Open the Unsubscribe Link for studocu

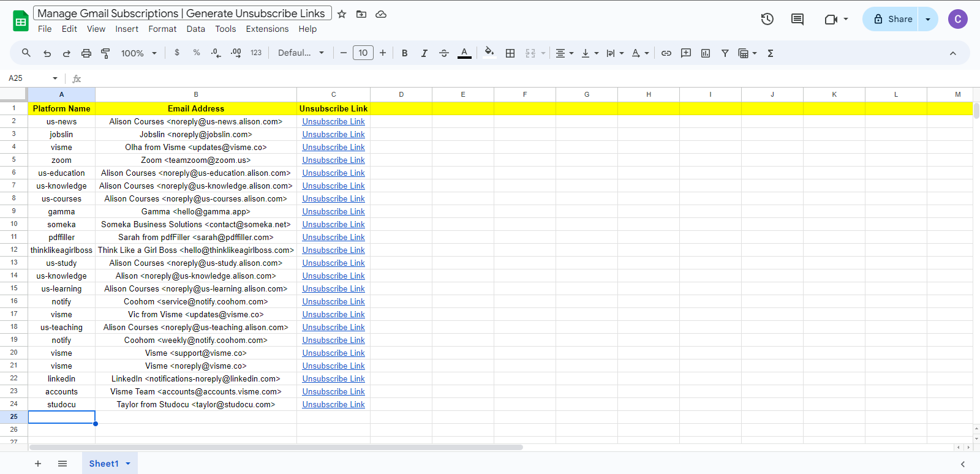pos(333,405)
